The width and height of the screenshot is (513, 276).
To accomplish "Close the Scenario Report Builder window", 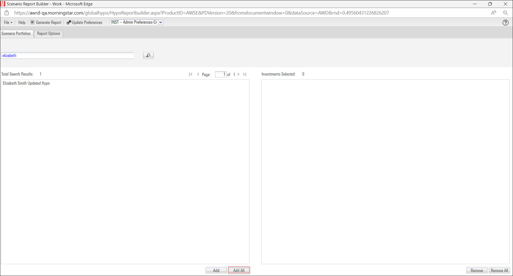I will coord(505,4).
